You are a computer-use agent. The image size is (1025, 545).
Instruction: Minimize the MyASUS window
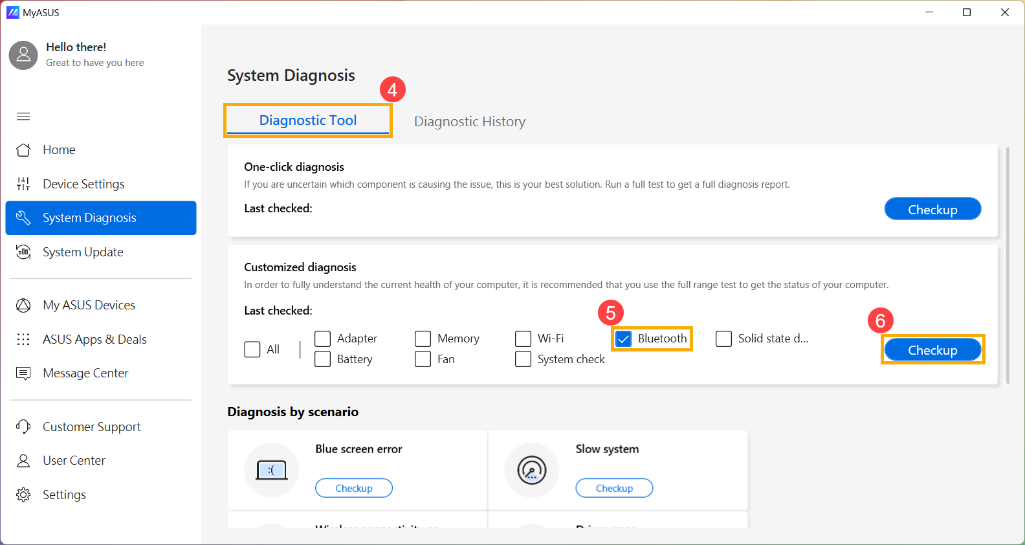pos(929,12)
